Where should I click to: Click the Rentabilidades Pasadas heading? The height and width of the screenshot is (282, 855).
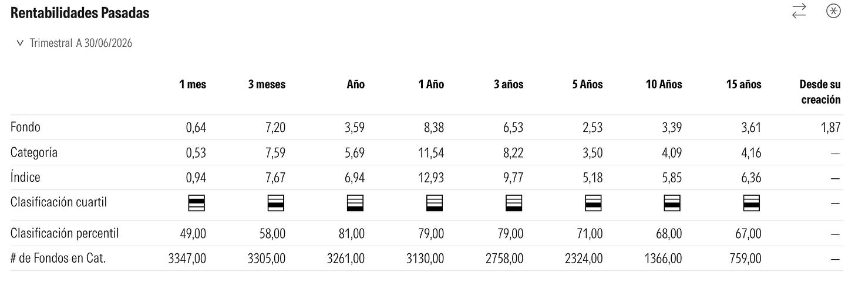(x=80, y=13)
